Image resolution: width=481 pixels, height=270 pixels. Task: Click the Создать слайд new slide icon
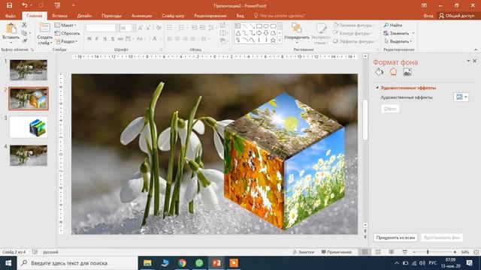45,28
